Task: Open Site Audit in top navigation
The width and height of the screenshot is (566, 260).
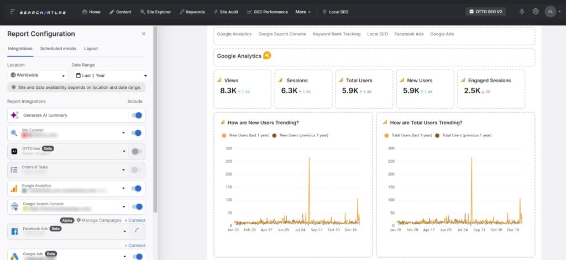Action: pyautogui.click(x=226, y=12)
